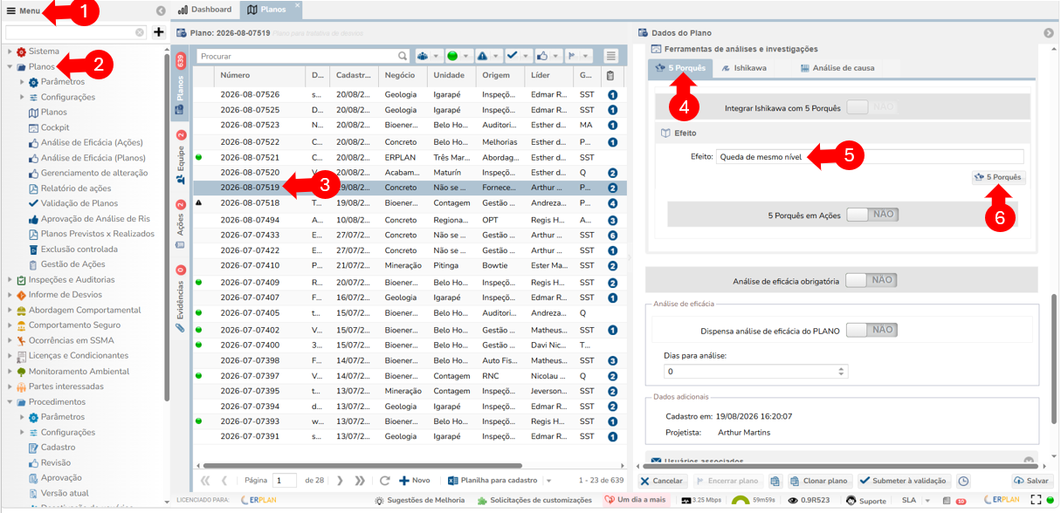Go to first page of plans
This screenshot has width=1061, height=513.
pos(206,481)
